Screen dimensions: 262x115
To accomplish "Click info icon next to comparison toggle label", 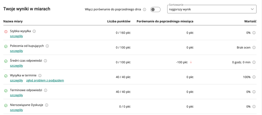I will click(145, 9).
